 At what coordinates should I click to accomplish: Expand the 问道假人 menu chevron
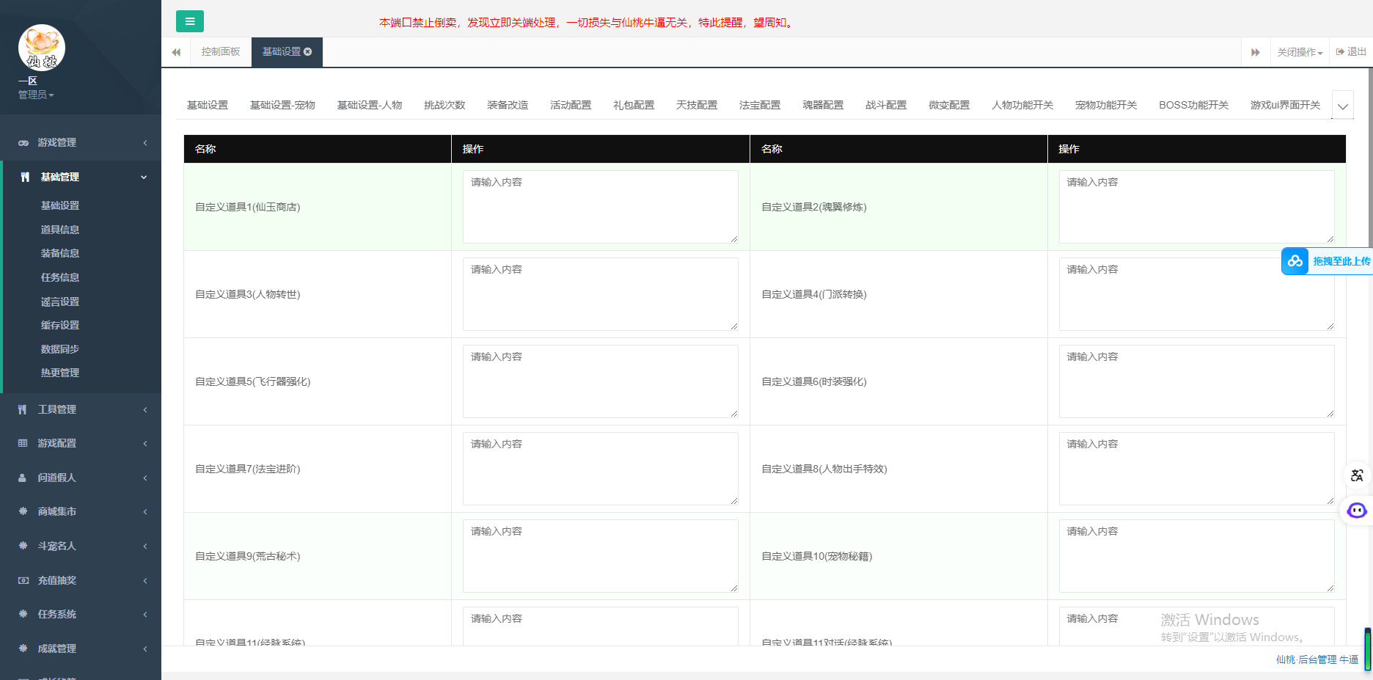coord(145,478)
